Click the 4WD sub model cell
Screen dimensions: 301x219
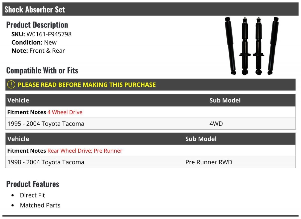coord(216,124)
